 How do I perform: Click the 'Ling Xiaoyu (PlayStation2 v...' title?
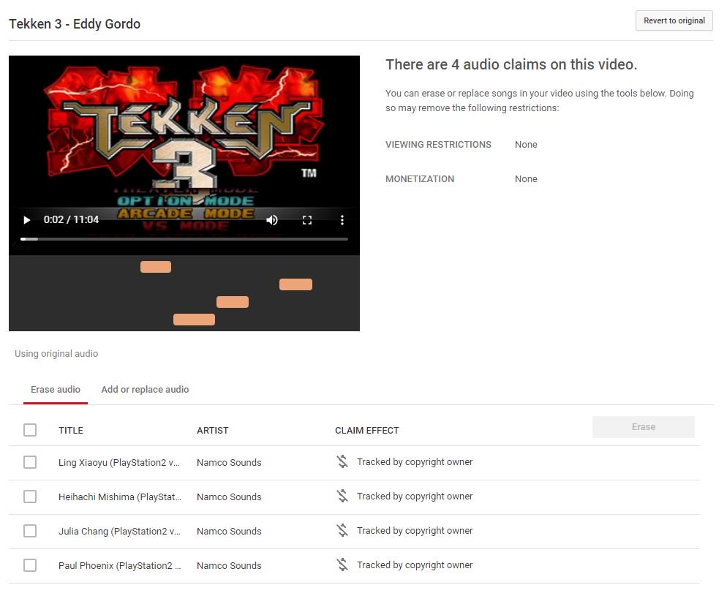(118, 463)
